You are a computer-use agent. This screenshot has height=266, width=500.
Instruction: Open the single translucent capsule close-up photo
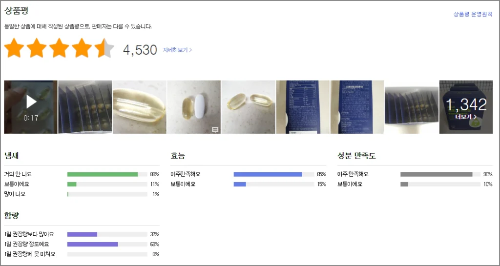[x=140, y=107]
